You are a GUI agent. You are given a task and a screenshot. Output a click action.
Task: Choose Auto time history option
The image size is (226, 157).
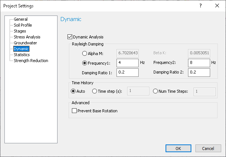tap(73, 91)
